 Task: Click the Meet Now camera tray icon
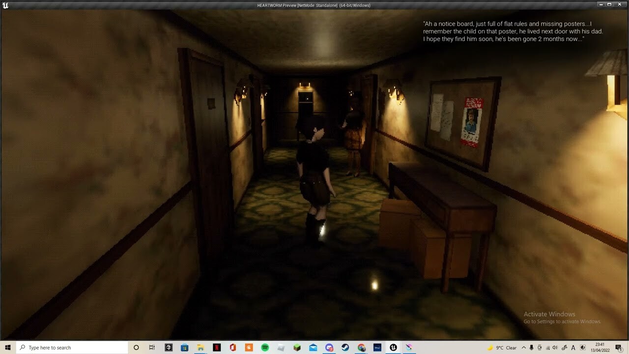tap(540, 348)
